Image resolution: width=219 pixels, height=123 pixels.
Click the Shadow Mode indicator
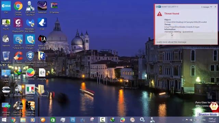(x=208, y=114)
